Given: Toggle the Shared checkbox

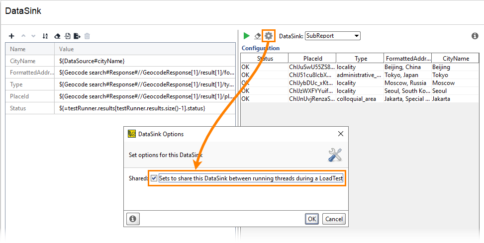Looking at the screenshot, I should coord(154,178).
